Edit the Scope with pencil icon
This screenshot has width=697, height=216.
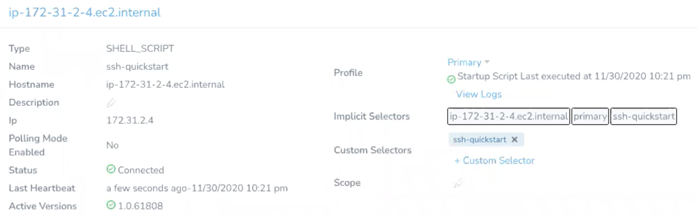(x=458, y=183)
